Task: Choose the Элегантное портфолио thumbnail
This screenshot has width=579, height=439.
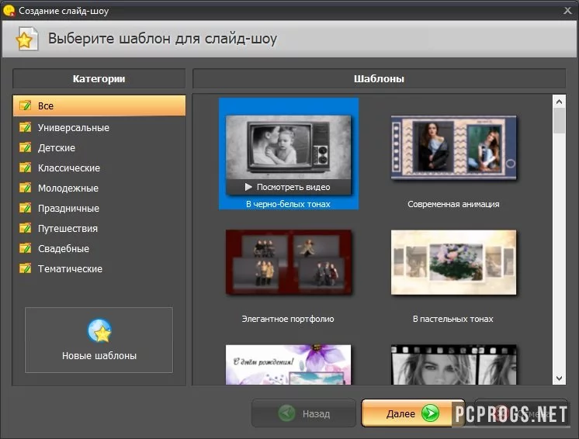Action: 288,262
